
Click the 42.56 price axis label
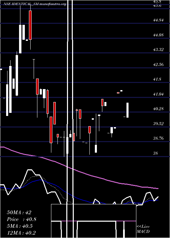158,65
